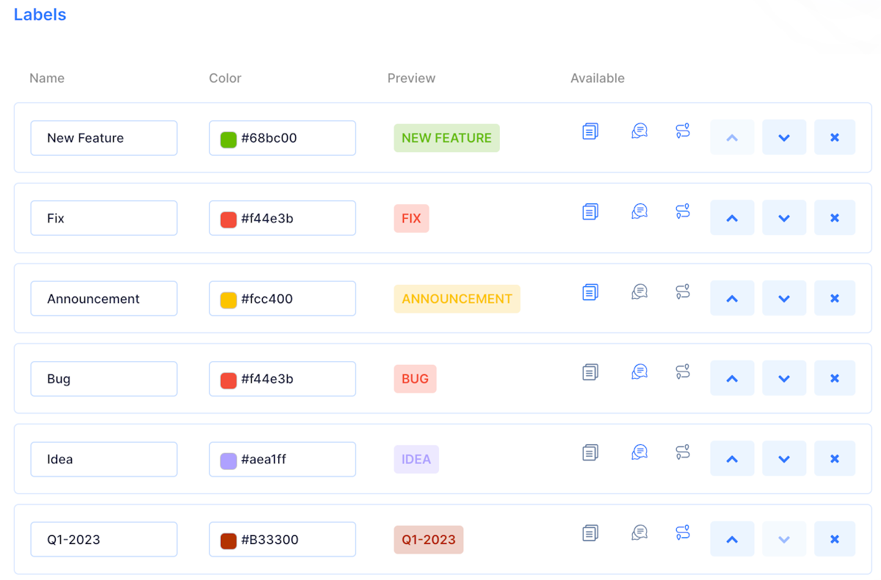Move Idea label up

[x=732, y=459]
